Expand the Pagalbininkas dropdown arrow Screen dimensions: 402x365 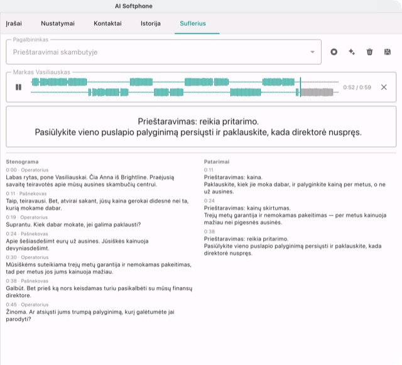point(312,52)
